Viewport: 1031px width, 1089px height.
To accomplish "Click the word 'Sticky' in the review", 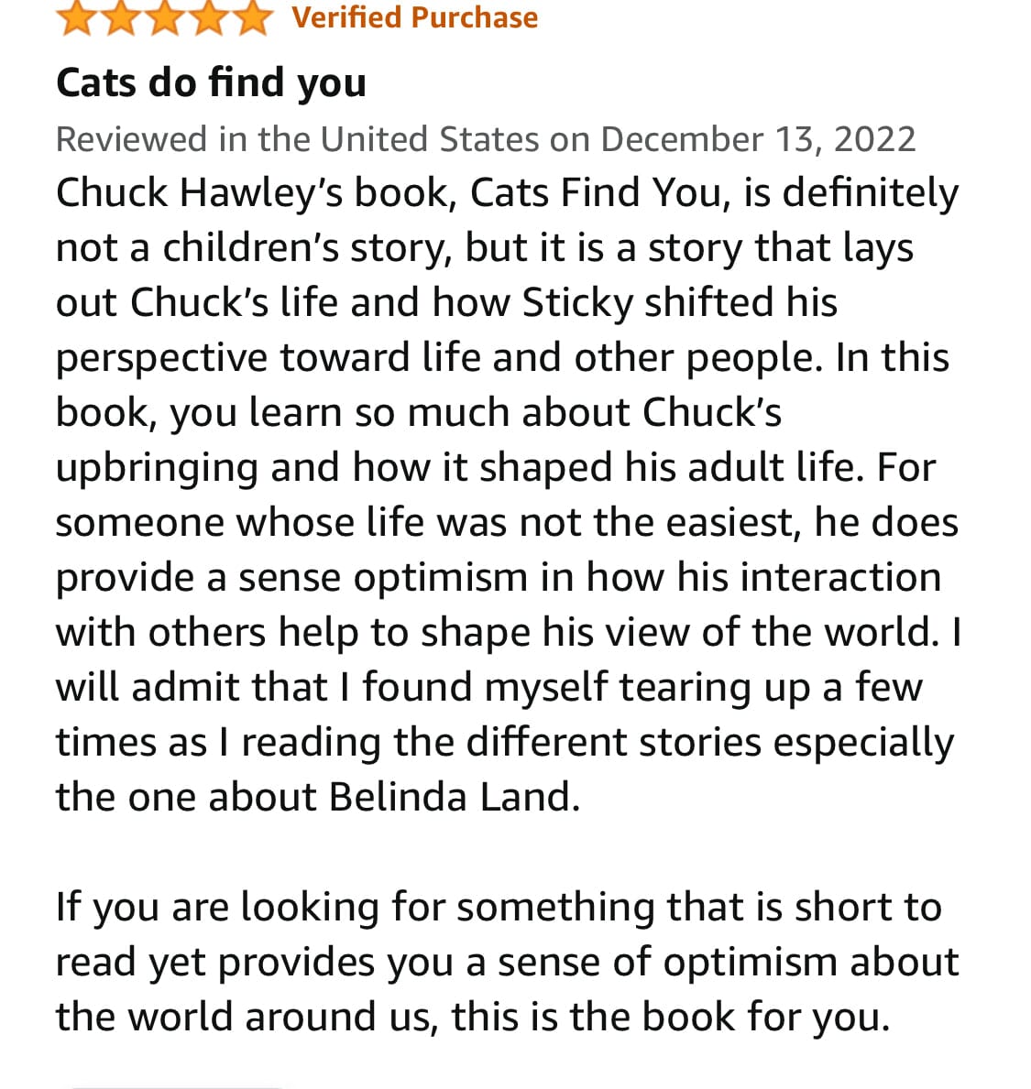I will point(576,303).
